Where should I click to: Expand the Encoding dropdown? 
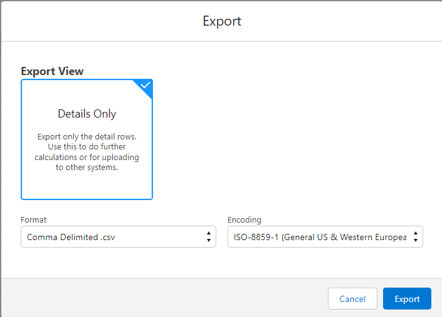point(324,237)
